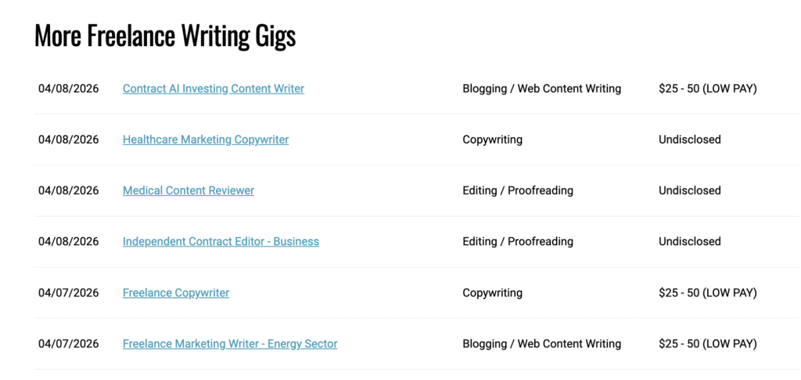Click the More Freelance Writing Gigs heading
The width and height of the screenshot is (801, 380).
[x=165, y=36]
